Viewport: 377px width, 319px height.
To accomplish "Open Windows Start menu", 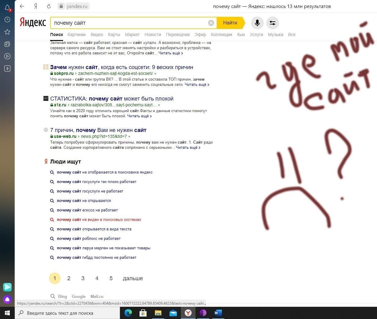I will 7,313.
